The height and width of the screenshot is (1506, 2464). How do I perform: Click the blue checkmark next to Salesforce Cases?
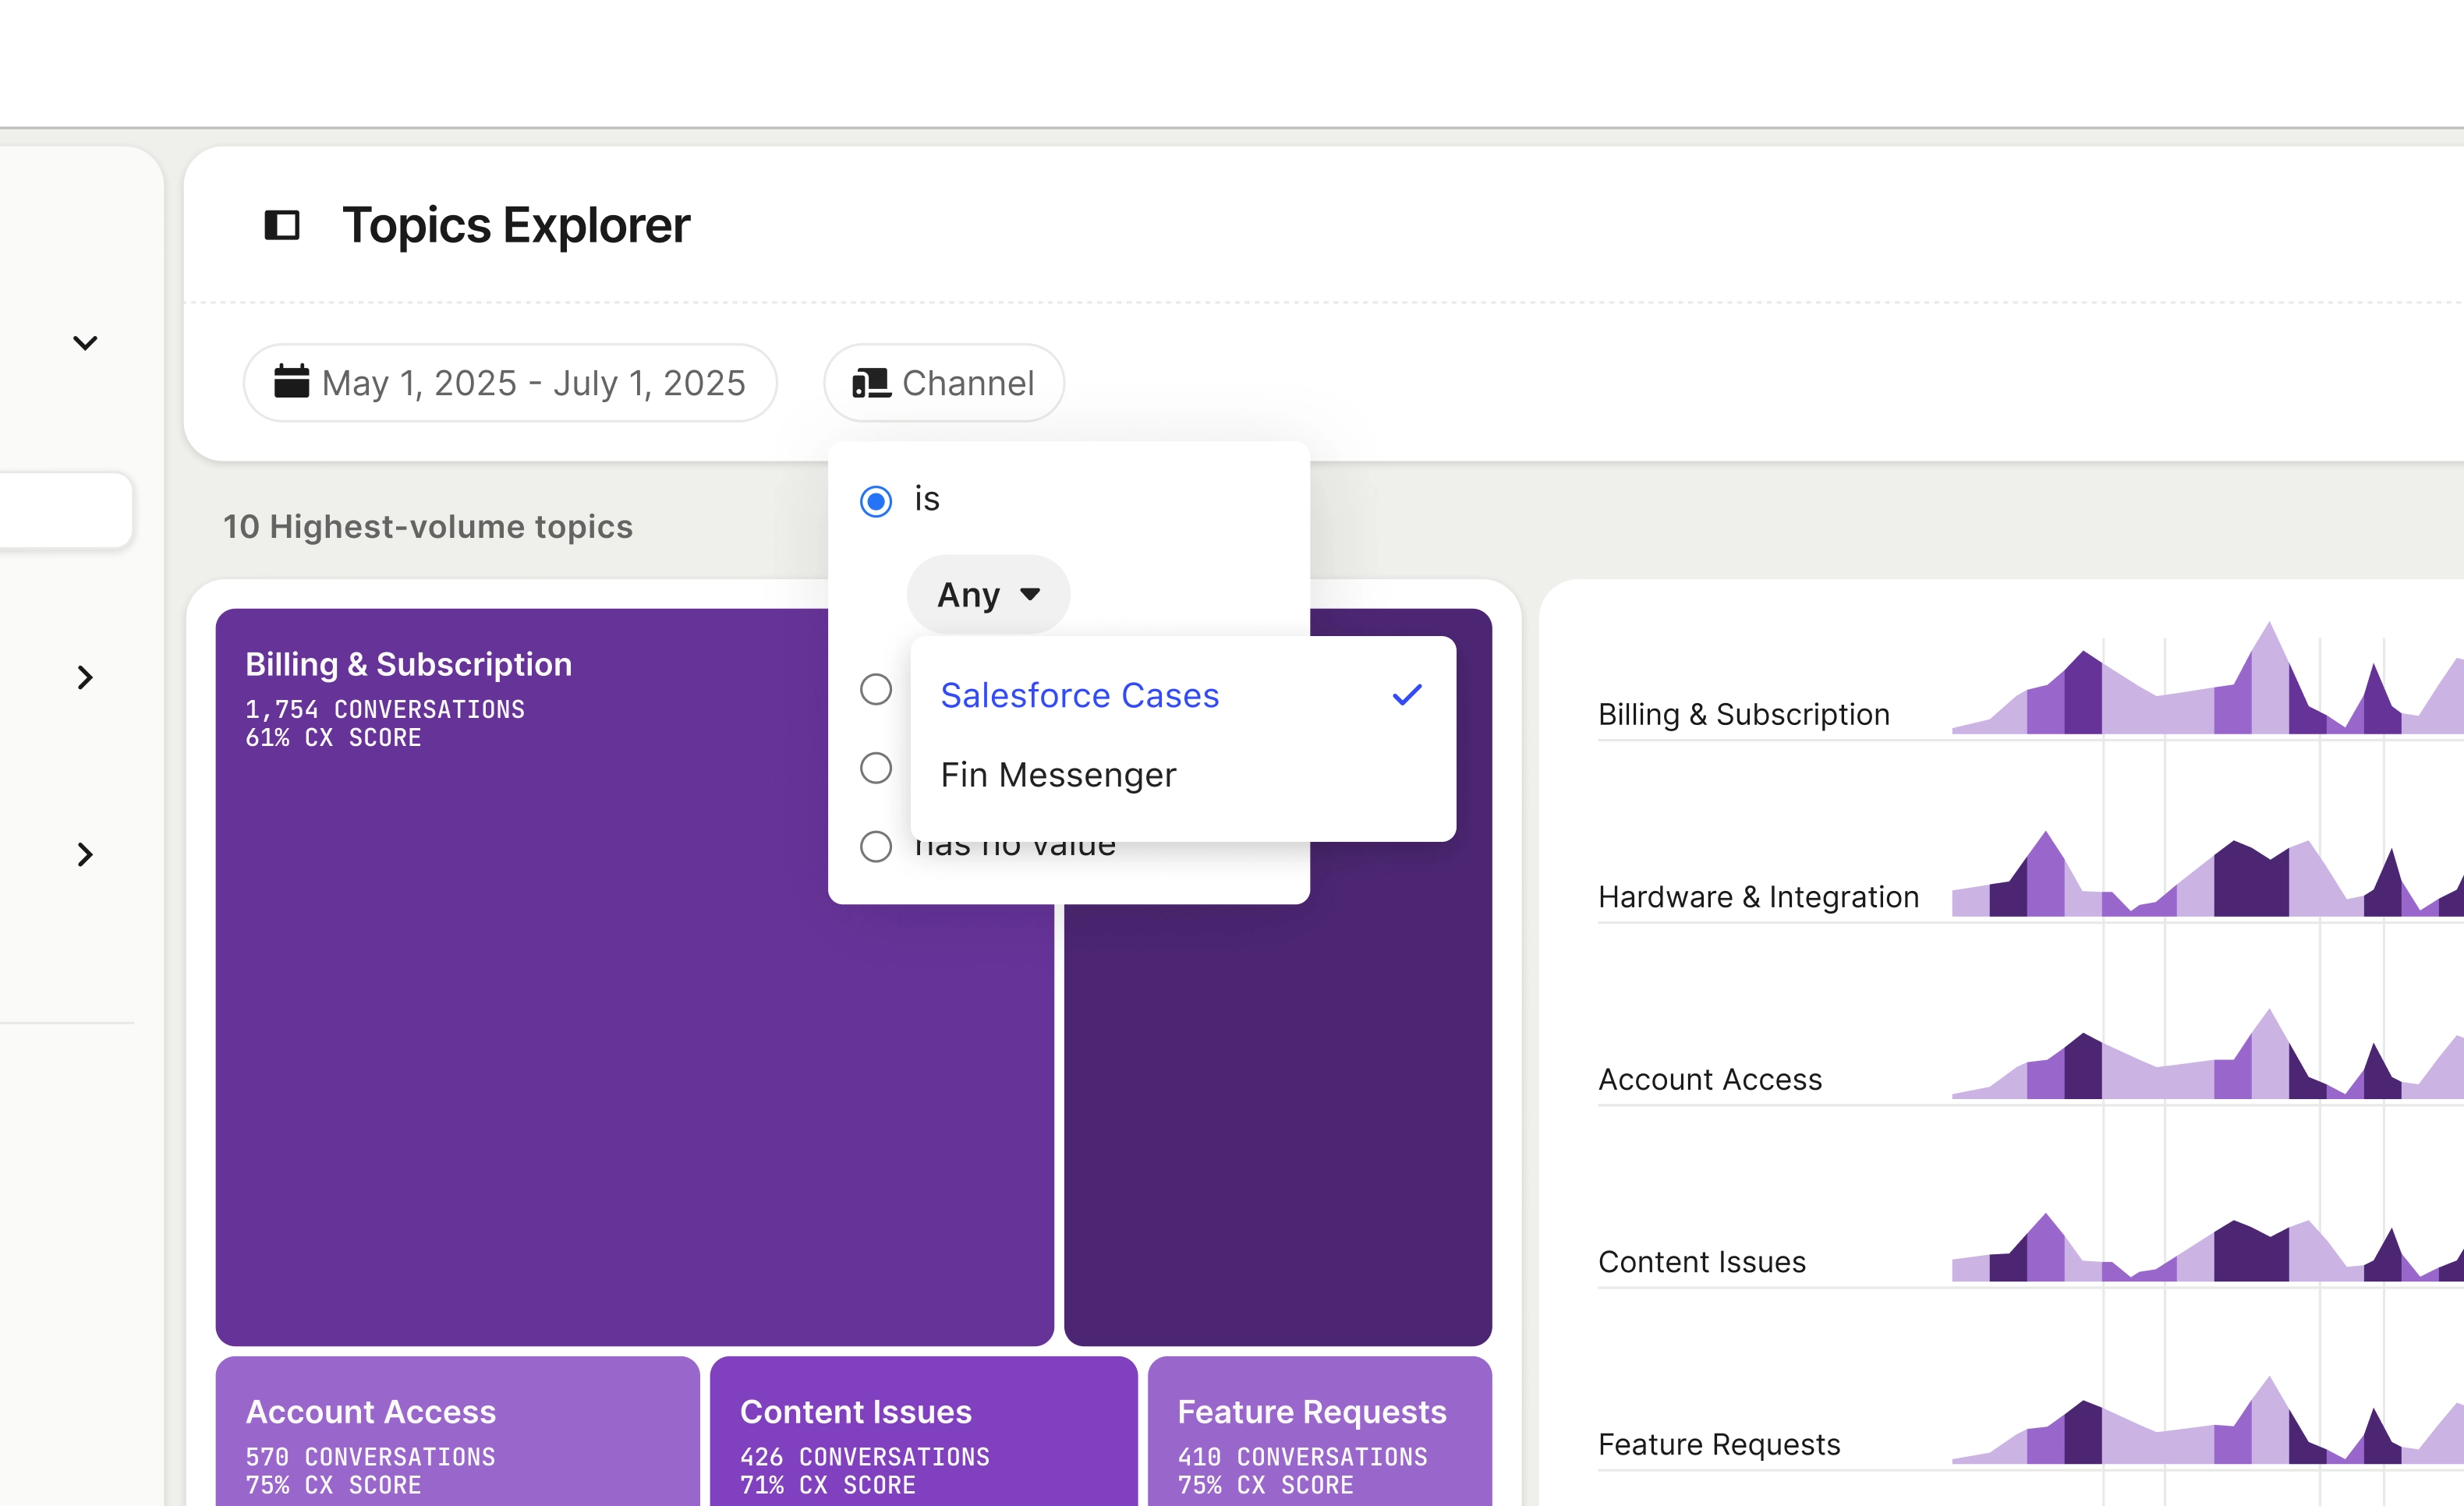point(1406,694)
